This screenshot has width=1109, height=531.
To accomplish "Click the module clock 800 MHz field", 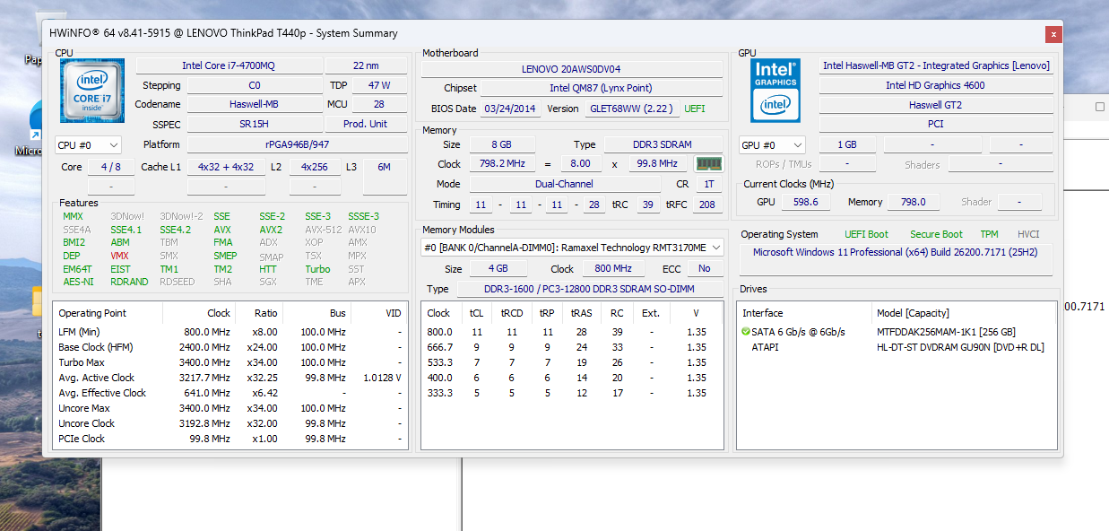I will 615,268.
